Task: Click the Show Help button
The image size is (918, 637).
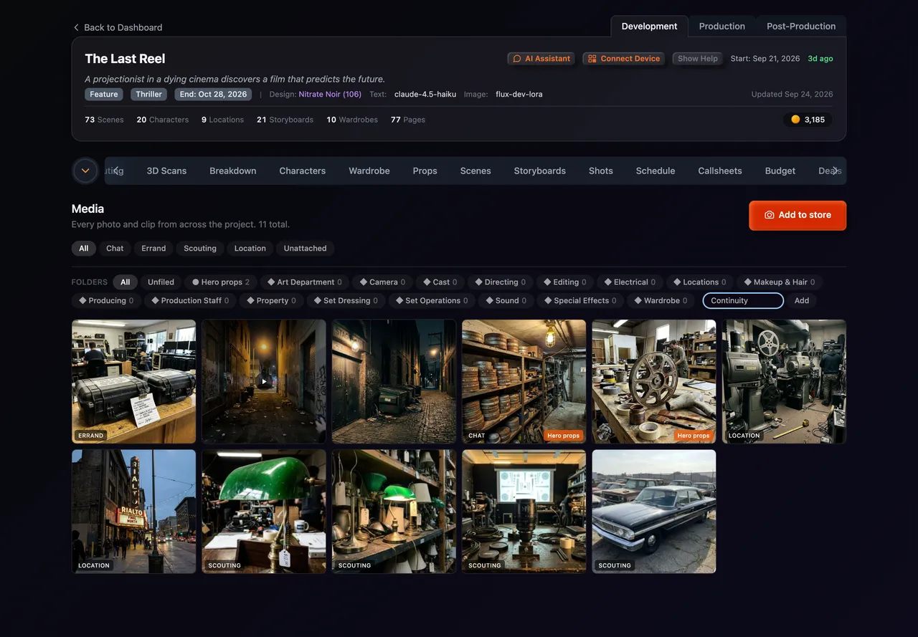Action: tap(698, 59)
